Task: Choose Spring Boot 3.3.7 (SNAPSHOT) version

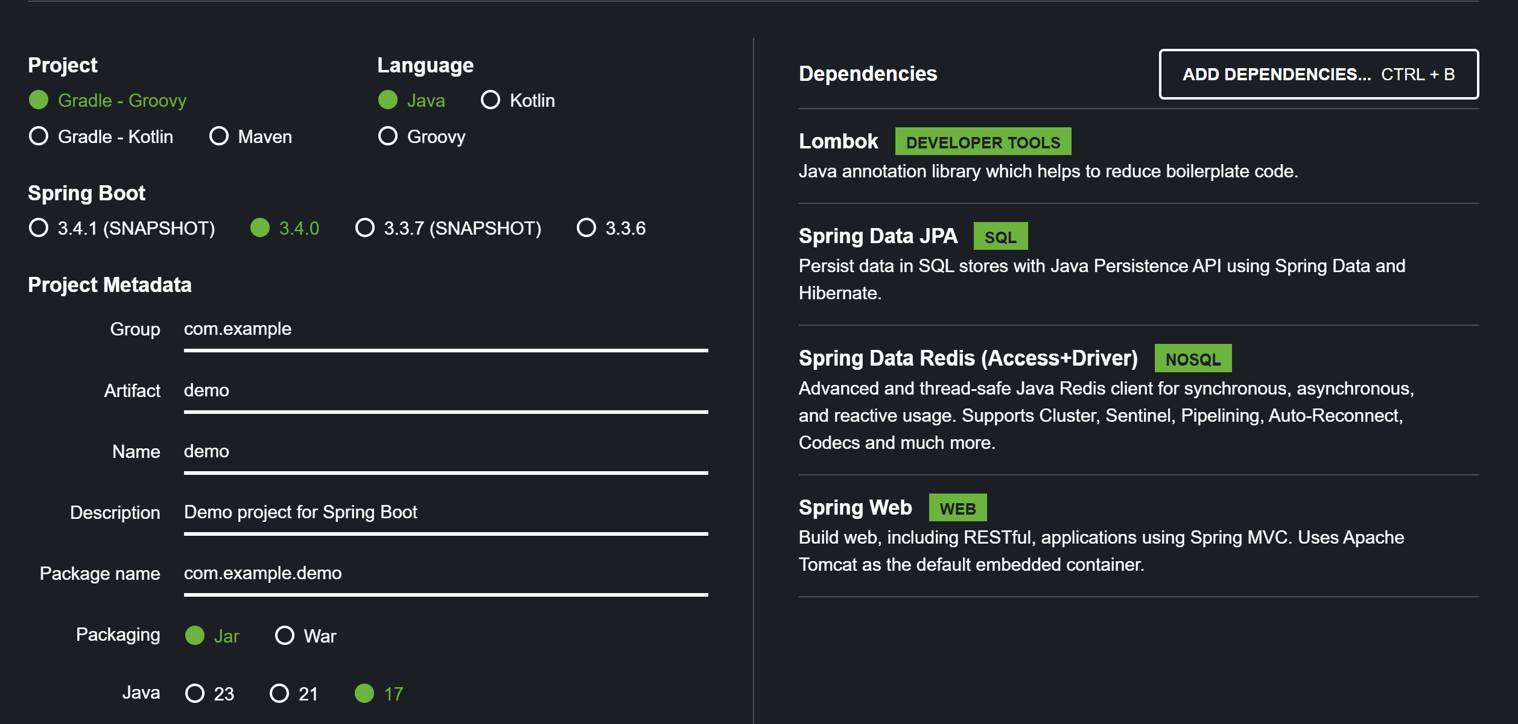Action: 365,228
